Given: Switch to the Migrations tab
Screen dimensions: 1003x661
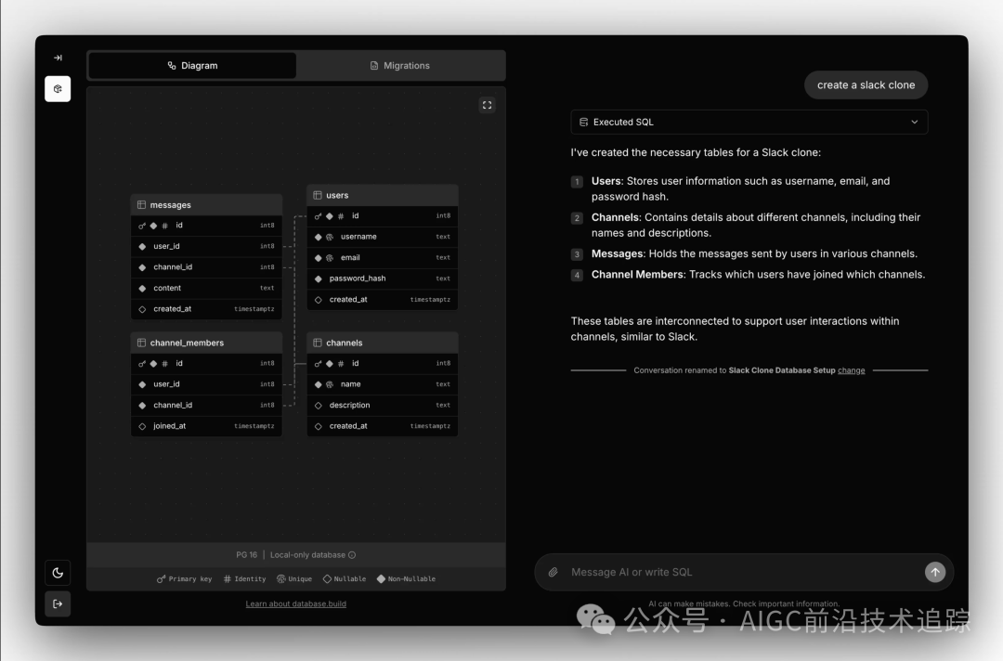Looking at the screenshot, I should pyautogui.click(x=399, y=65).
